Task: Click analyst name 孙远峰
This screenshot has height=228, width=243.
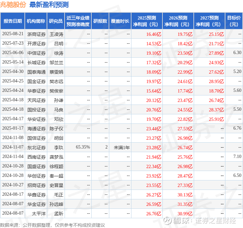Action: coord(56,204)
